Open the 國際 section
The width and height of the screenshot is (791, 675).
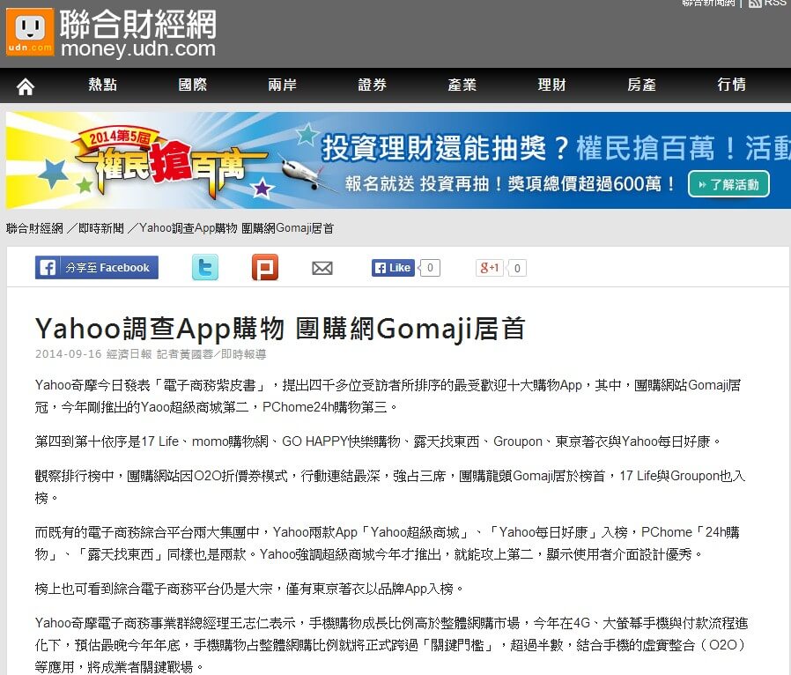(x=193, y=85)
